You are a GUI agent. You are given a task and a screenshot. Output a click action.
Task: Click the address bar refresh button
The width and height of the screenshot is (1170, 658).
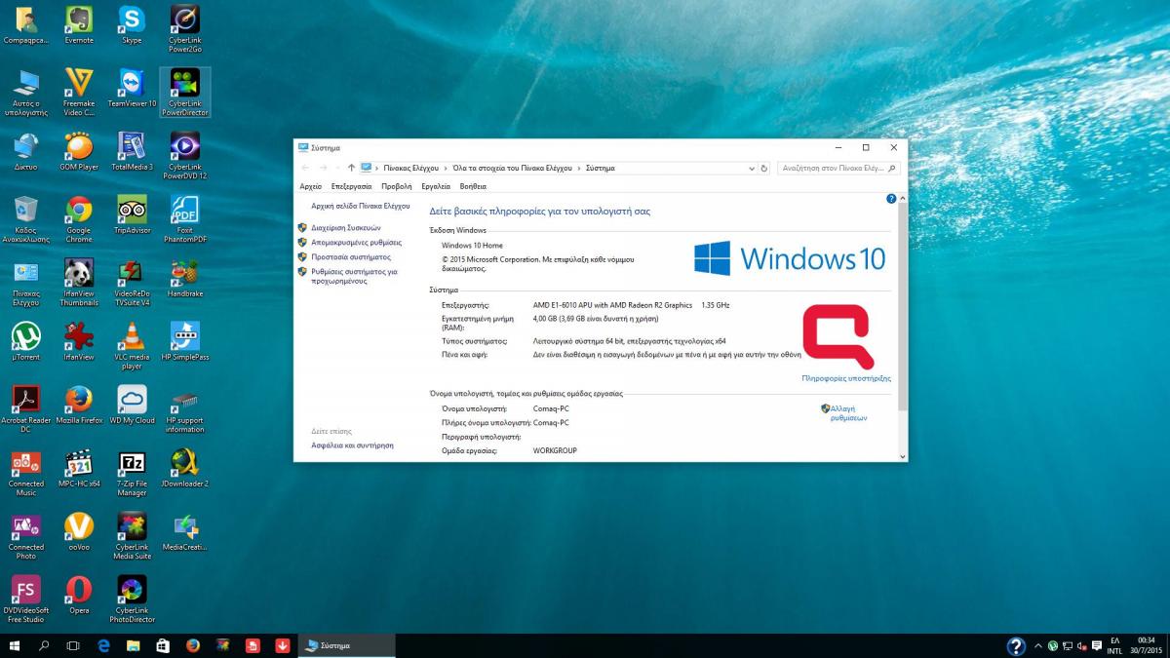pos(763,168)
